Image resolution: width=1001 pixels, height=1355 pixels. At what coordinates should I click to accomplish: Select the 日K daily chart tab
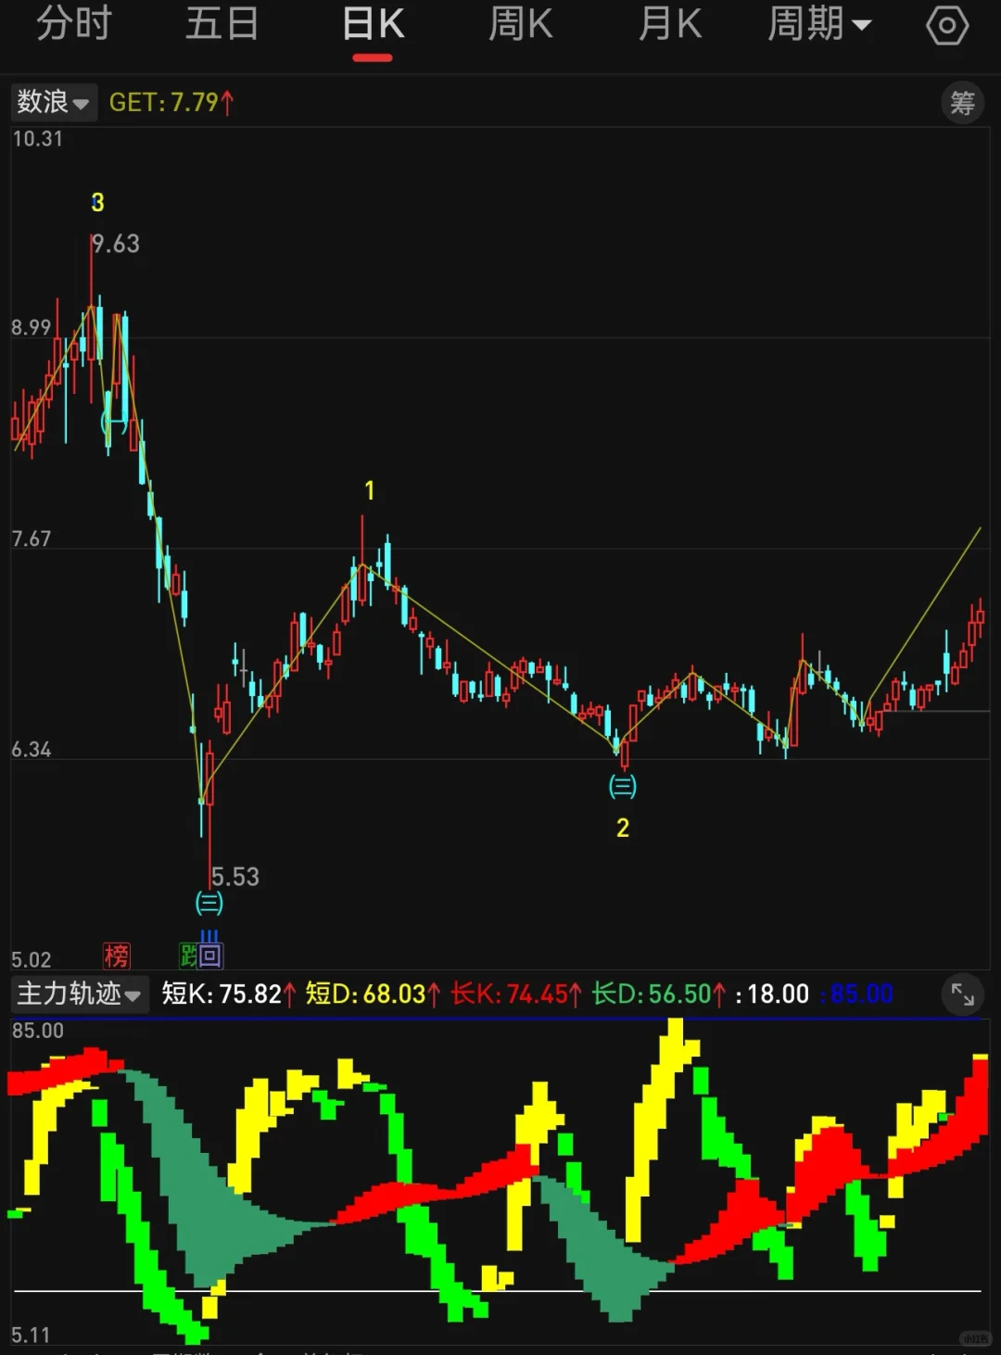[x=373, y=25]
